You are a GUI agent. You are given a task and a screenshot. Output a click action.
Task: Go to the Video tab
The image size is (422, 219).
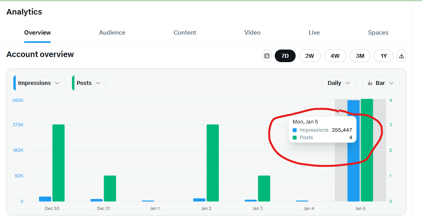pos(252,33)
